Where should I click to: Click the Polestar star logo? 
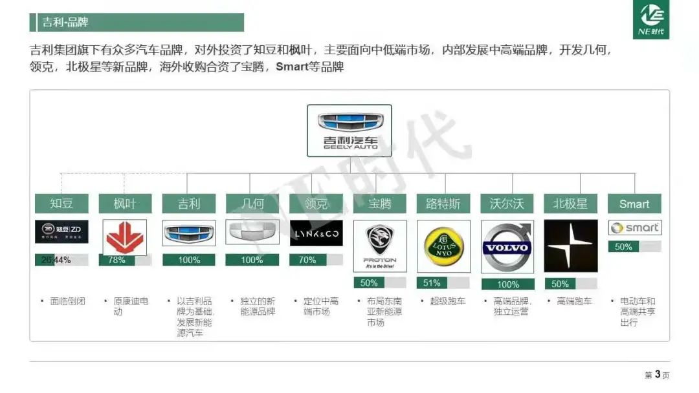point(571,246)
